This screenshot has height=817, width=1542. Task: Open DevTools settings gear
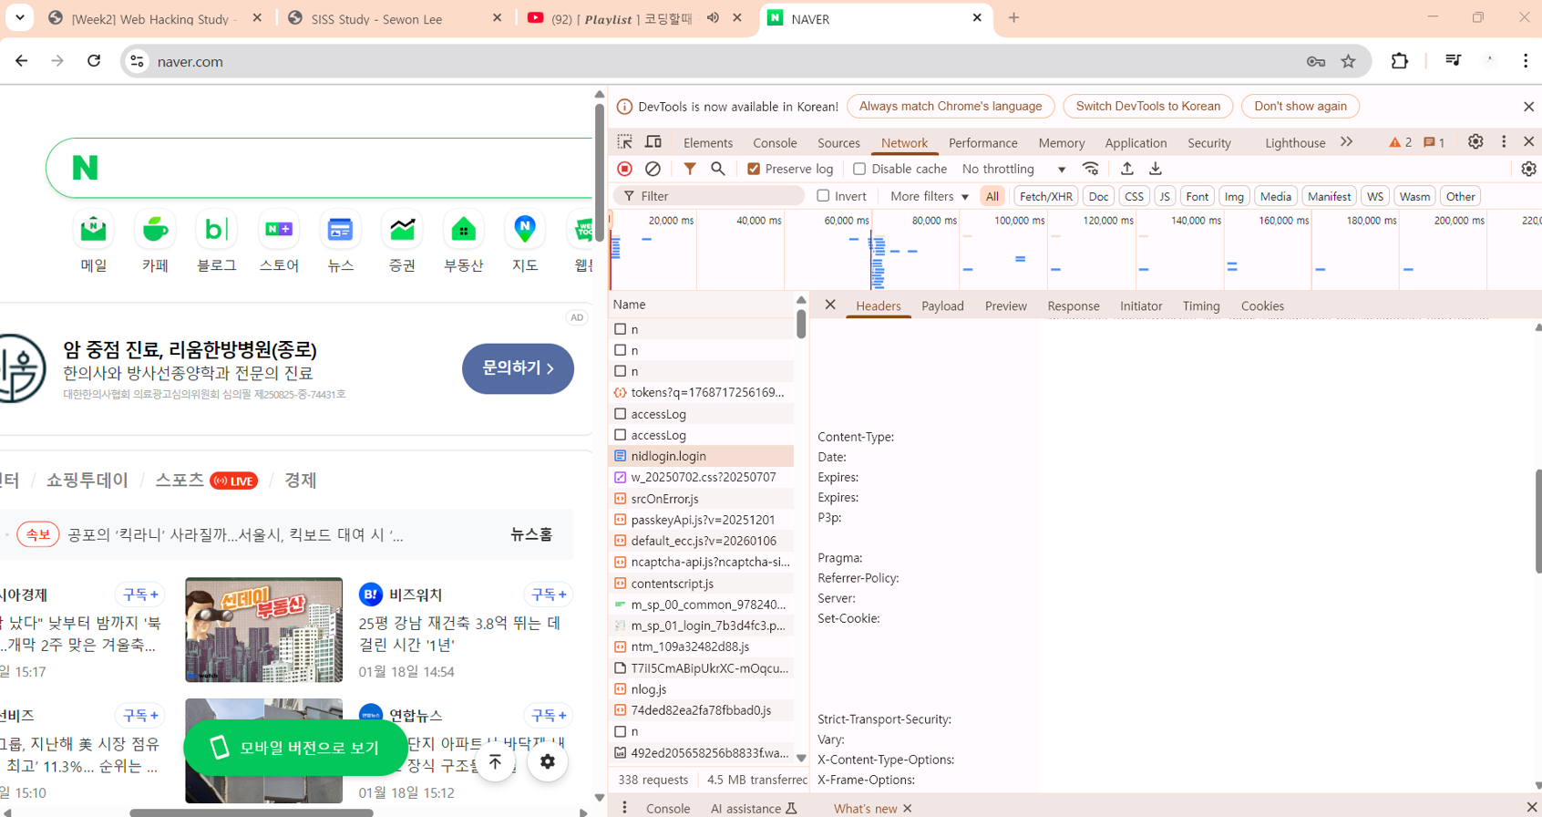[1475, 142]
